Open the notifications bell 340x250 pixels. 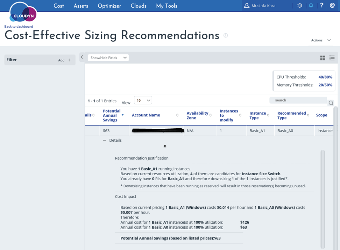tap(311, 6)
